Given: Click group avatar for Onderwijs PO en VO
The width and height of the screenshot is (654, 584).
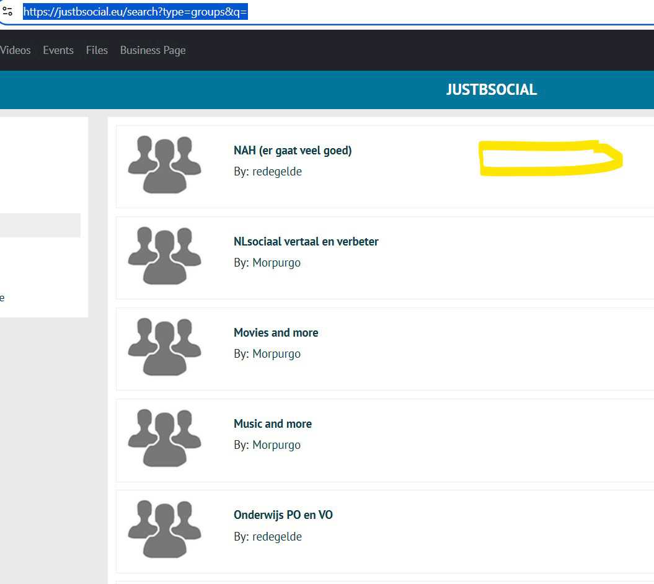Looking at the screenshot, I should tap(165, 529).
